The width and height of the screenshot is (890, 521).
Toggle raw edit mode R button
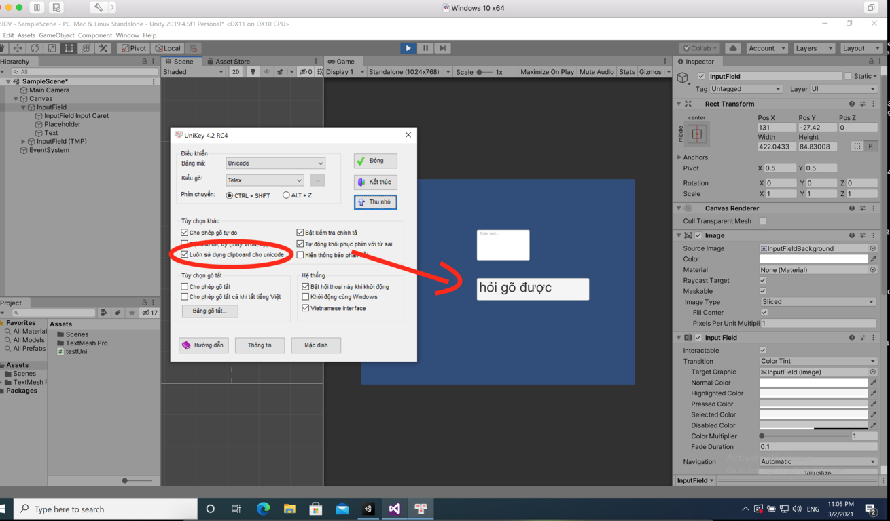870,147
